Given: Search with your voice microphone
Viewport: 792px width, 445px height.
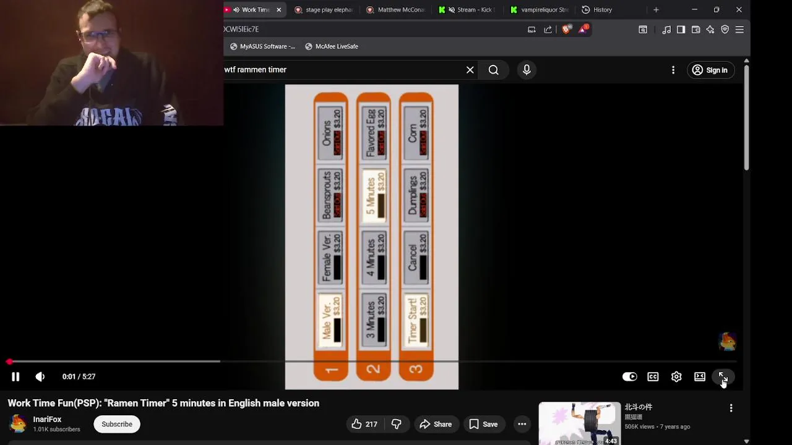Looking at the screenshot, I should [x=527, y=70].
